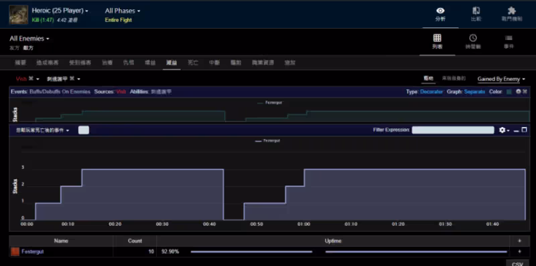Open the 治療 healing tab

pos(107,63)
